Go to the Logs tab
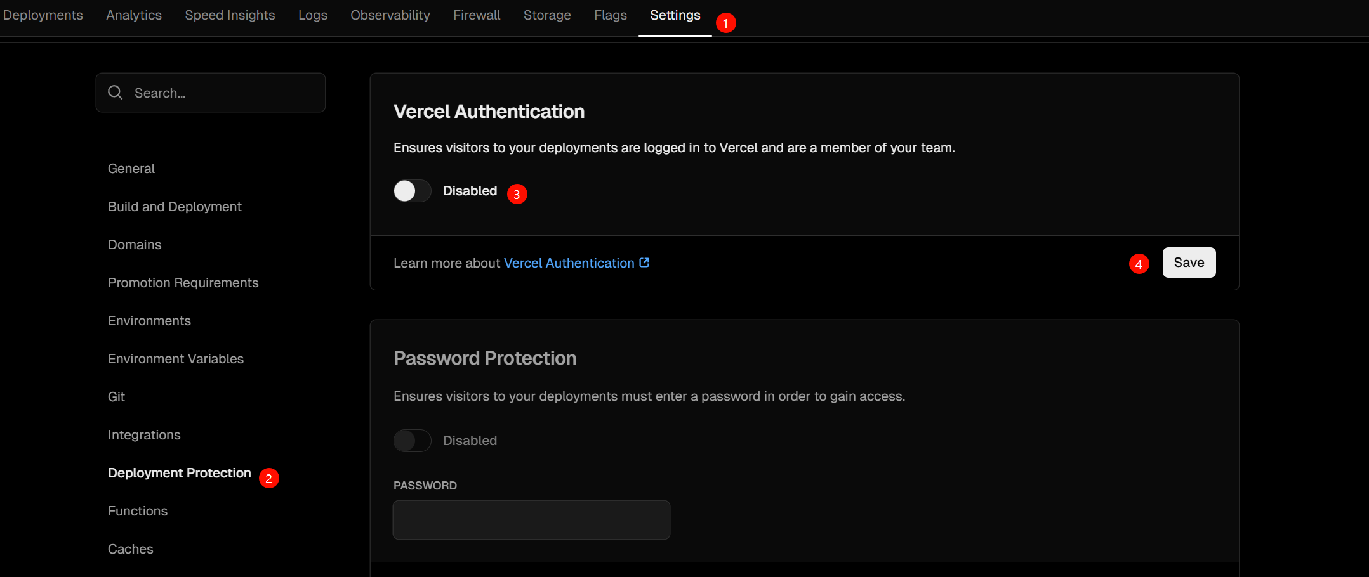The image size is (1369, 577). tap(313, 15)
